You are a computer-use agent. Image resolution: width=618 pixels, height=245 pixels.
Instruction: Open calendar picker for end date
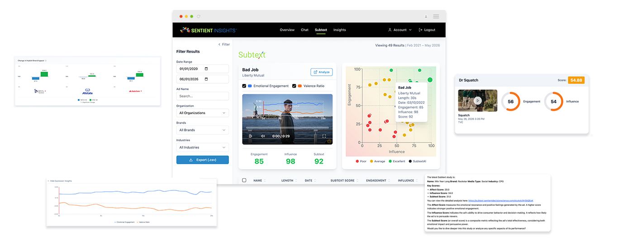[x=207, y=79]
